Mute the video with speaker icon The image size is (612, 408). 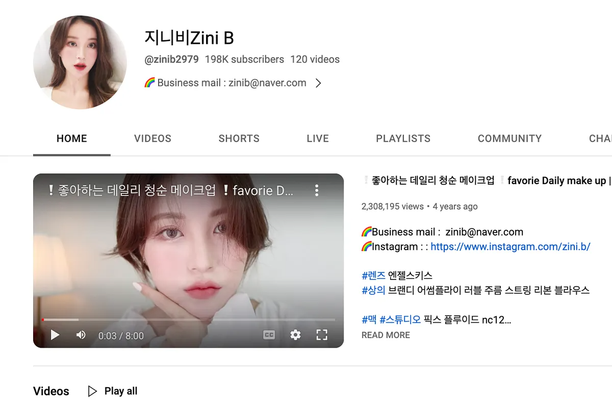coord(81,335)
